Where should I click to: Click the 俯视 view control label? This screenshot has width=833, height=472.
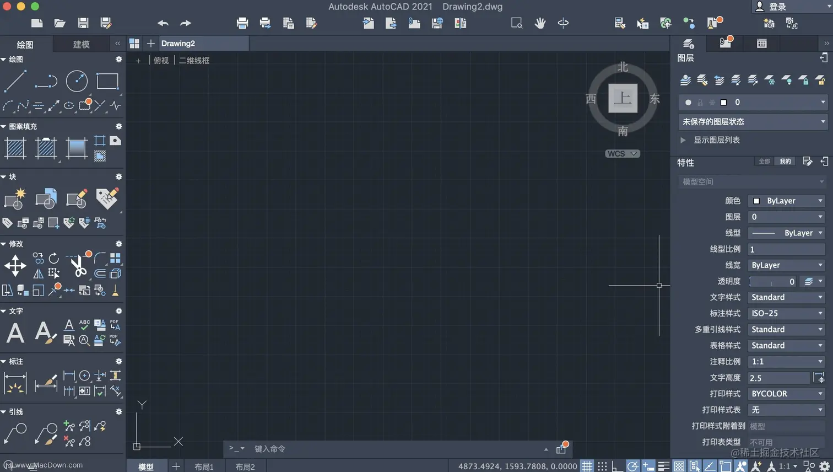(x=161, y=61)
